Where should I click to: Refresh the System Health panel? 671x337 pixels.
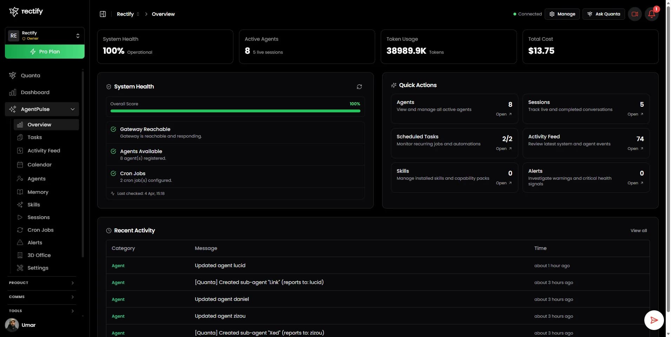click(359, 87)
